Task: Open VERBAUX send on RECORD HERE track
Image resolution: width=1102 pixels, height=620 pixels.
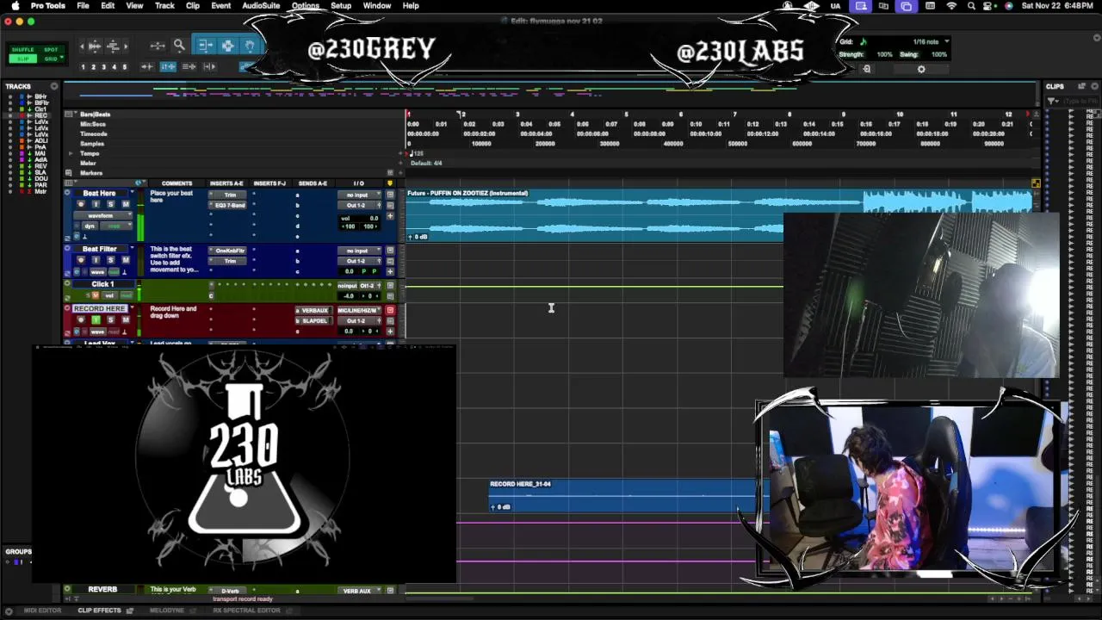Action: (314, 310)
